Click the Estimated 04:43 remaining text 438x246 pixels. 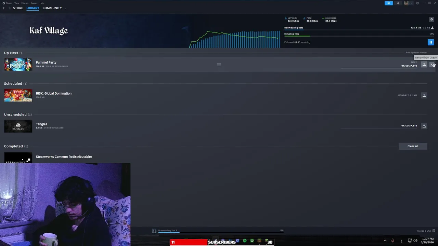pos(297,42)
